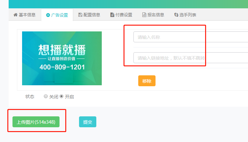
Task: Open the 配置信息 tab
Action: tap(89, 15)
